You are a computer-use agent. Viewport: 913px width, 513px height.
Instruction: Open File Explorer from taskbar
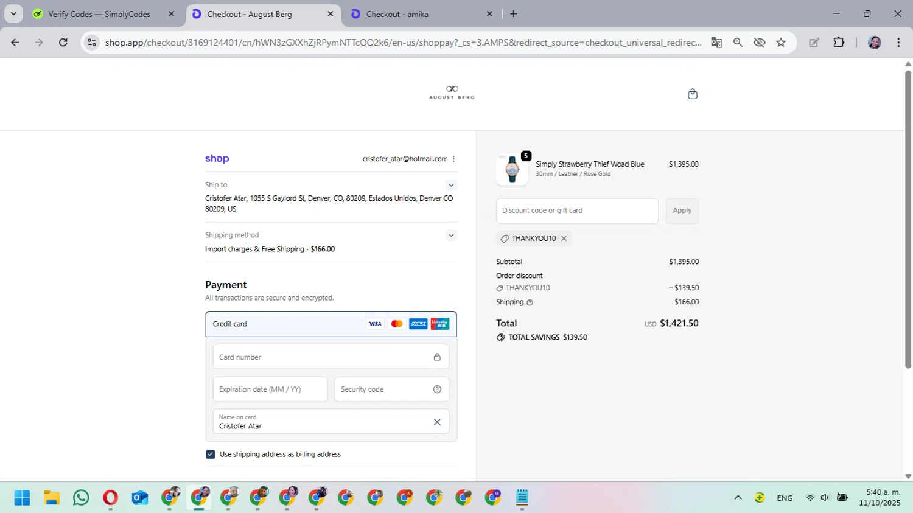point(52,498)
